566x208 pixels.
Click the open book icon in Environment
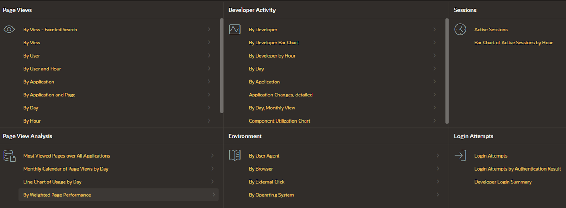pyautogui.click(x=235, y=155)
